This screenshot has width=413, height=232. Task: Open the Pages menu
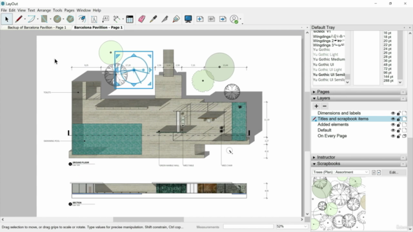69,10
